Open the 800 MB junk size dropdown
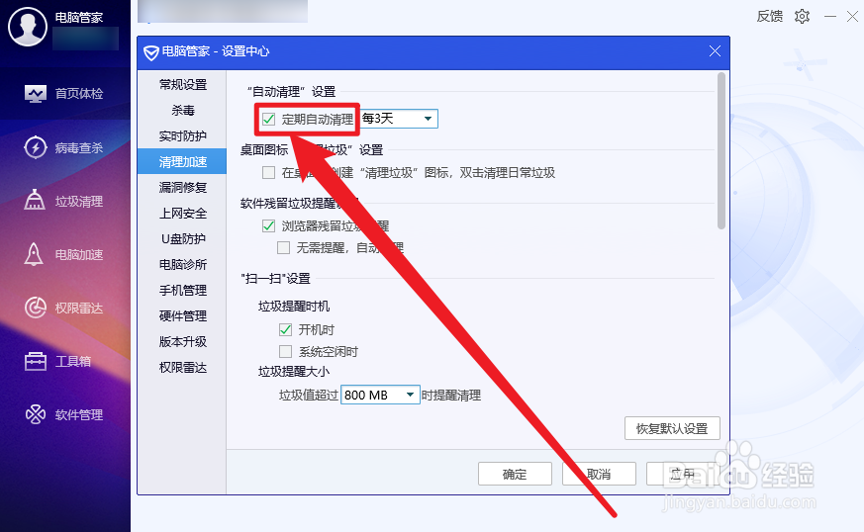 coord(380,395)
